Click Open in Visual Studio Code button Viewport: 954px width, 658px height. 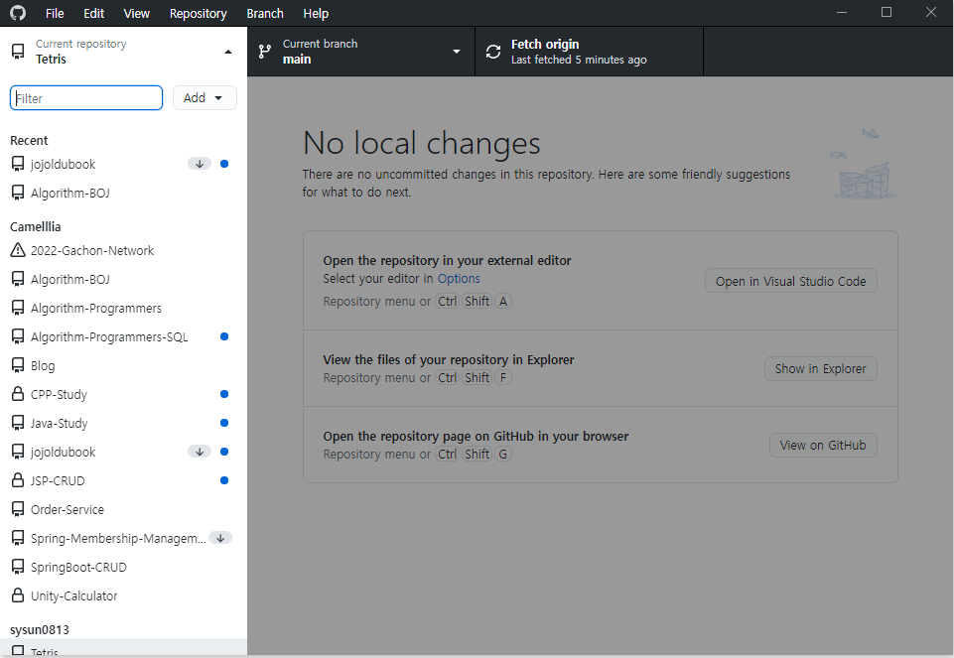(791, 281)
